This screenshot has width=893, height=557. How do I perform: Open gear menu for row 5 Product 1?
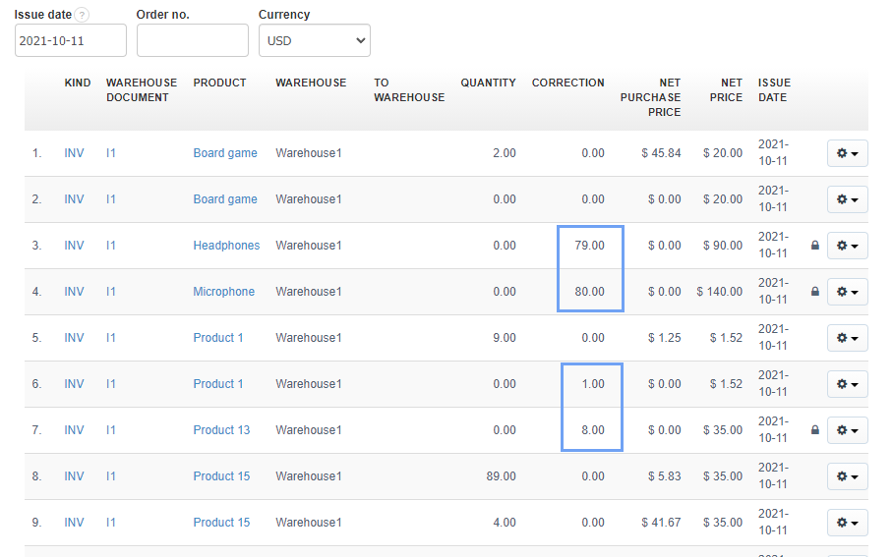point(847,338)
